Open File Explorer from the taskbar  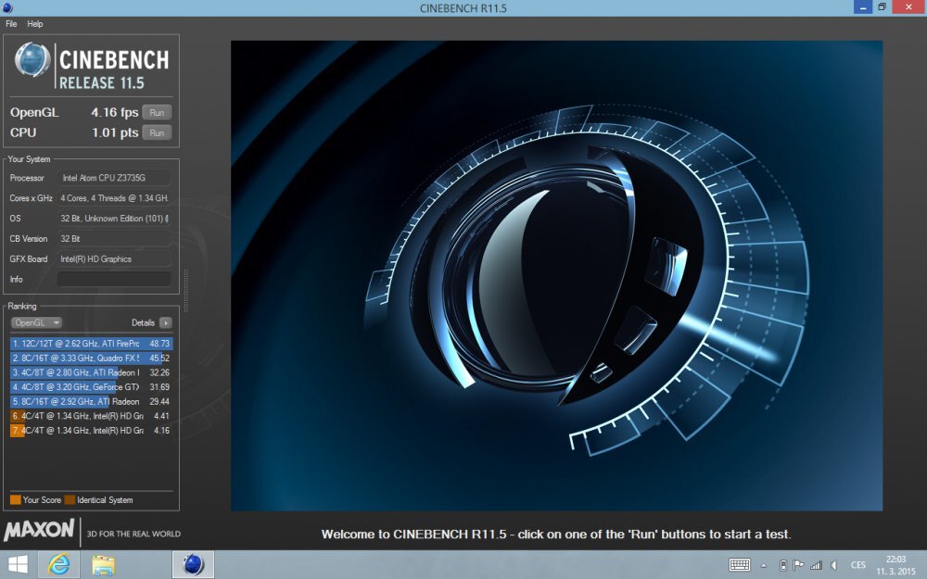point(103,564)
